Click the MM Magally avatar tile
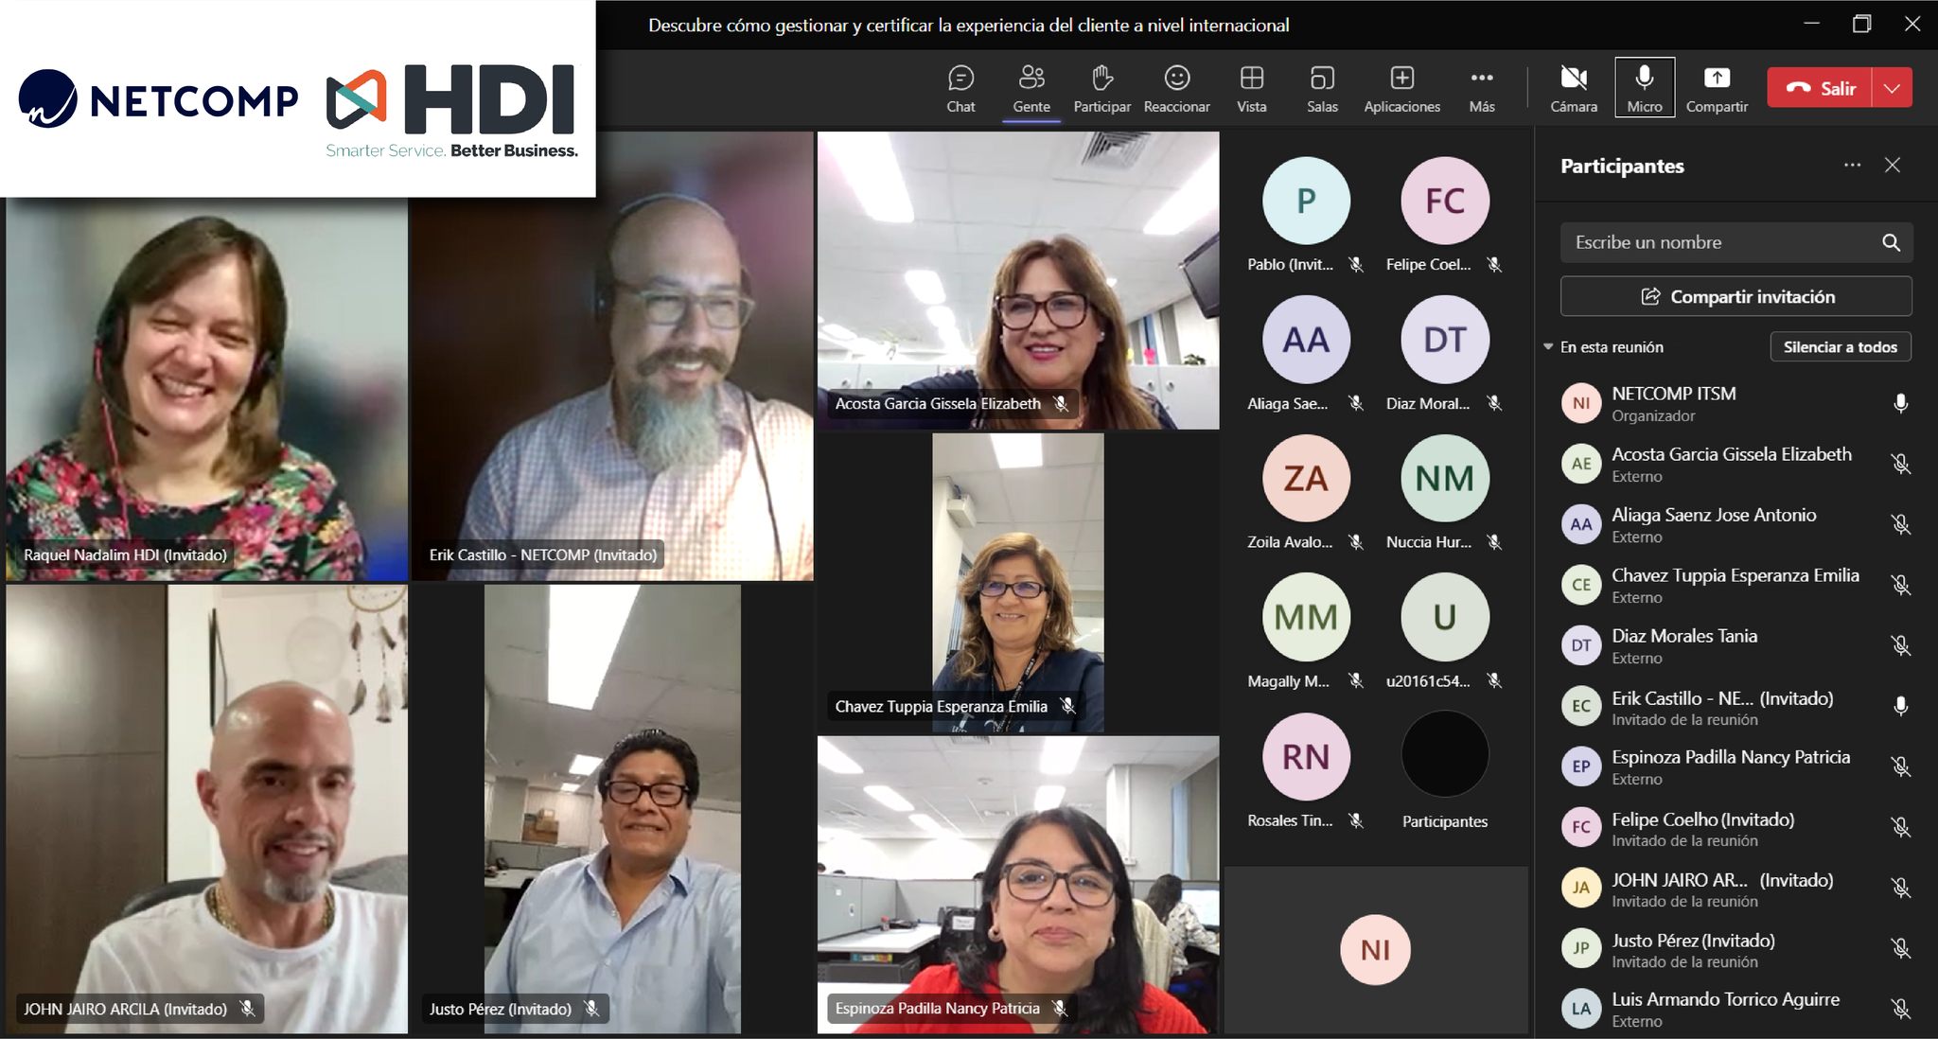The width and height of the screenshot is (1938, 1039). (x=1306, y=617)
